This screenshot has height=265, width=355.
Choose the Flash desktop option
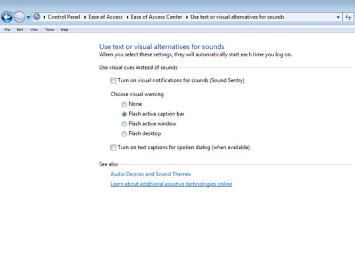click(124, 134)
